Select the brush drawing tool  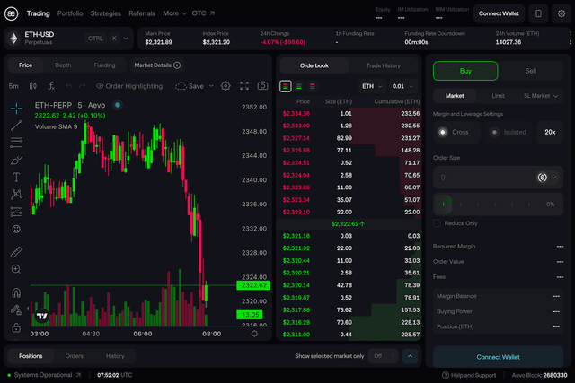(x=16, y=160)
